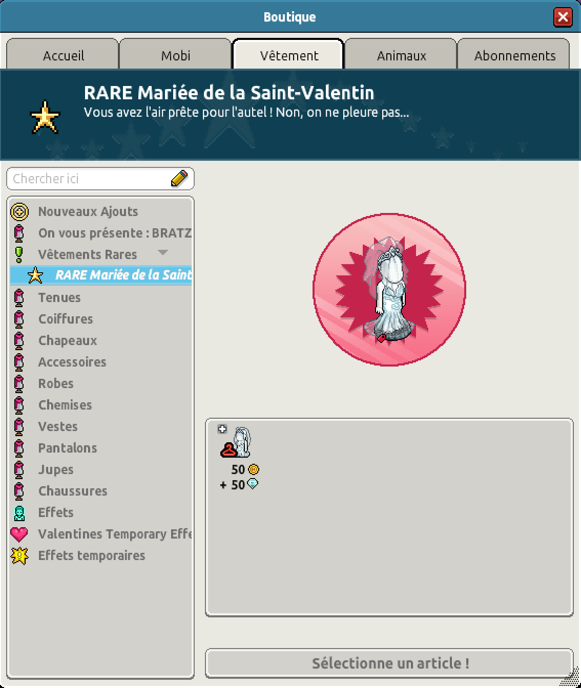Click the Chercher ici search field
The image size is (581, 688).
click(100, 179)
